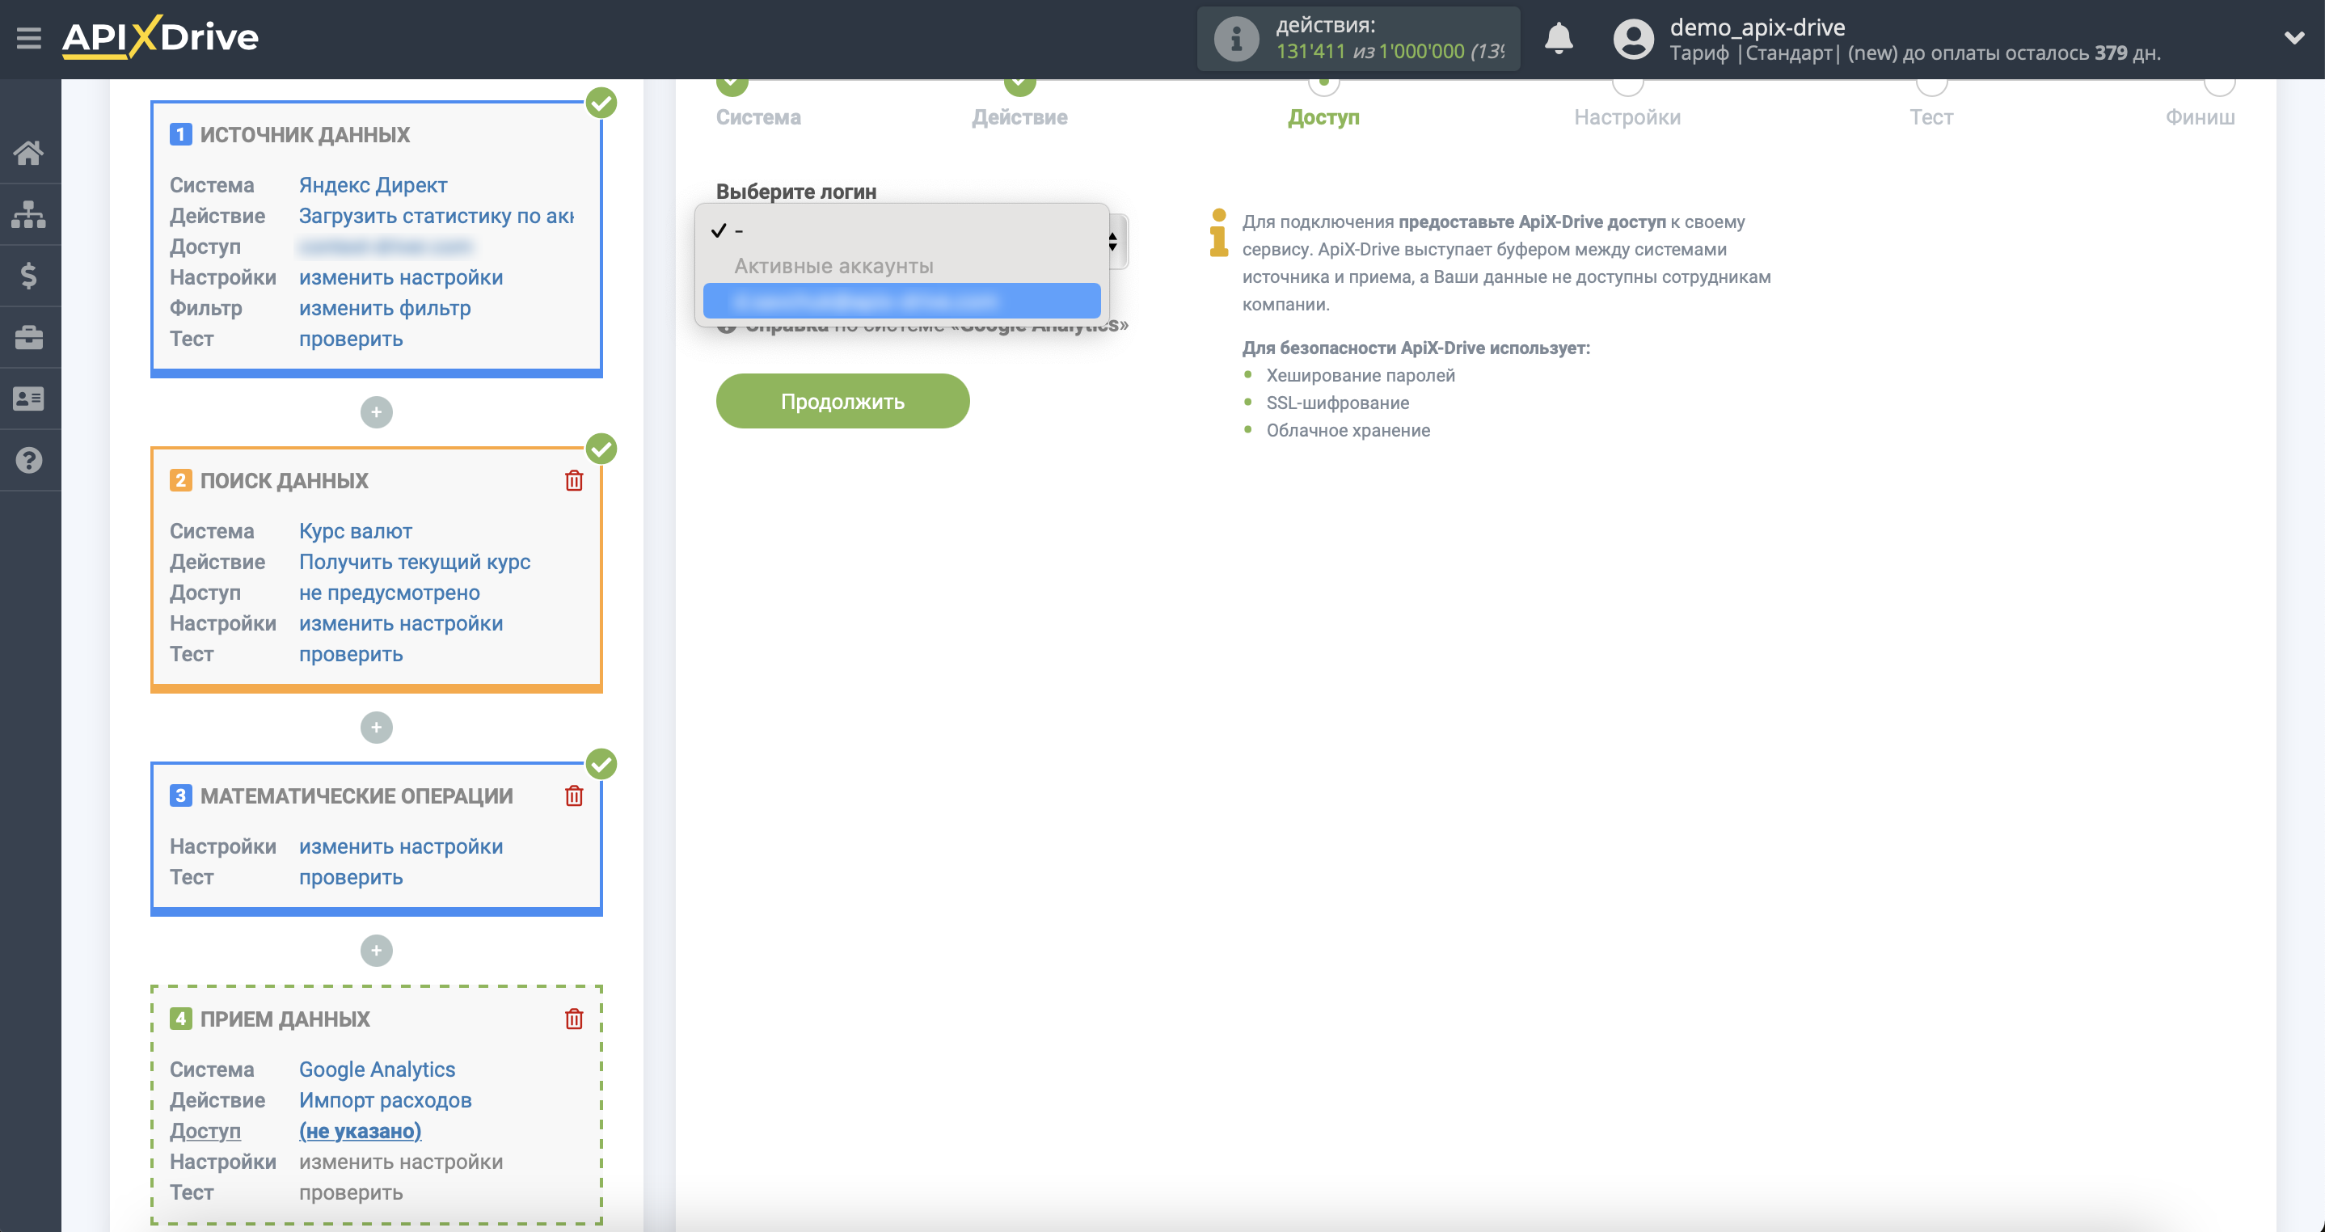The image size is (2325, 1232).
Task: Open Получить текущий курс link
Action: pyautogui.click(x=414, y=561)
